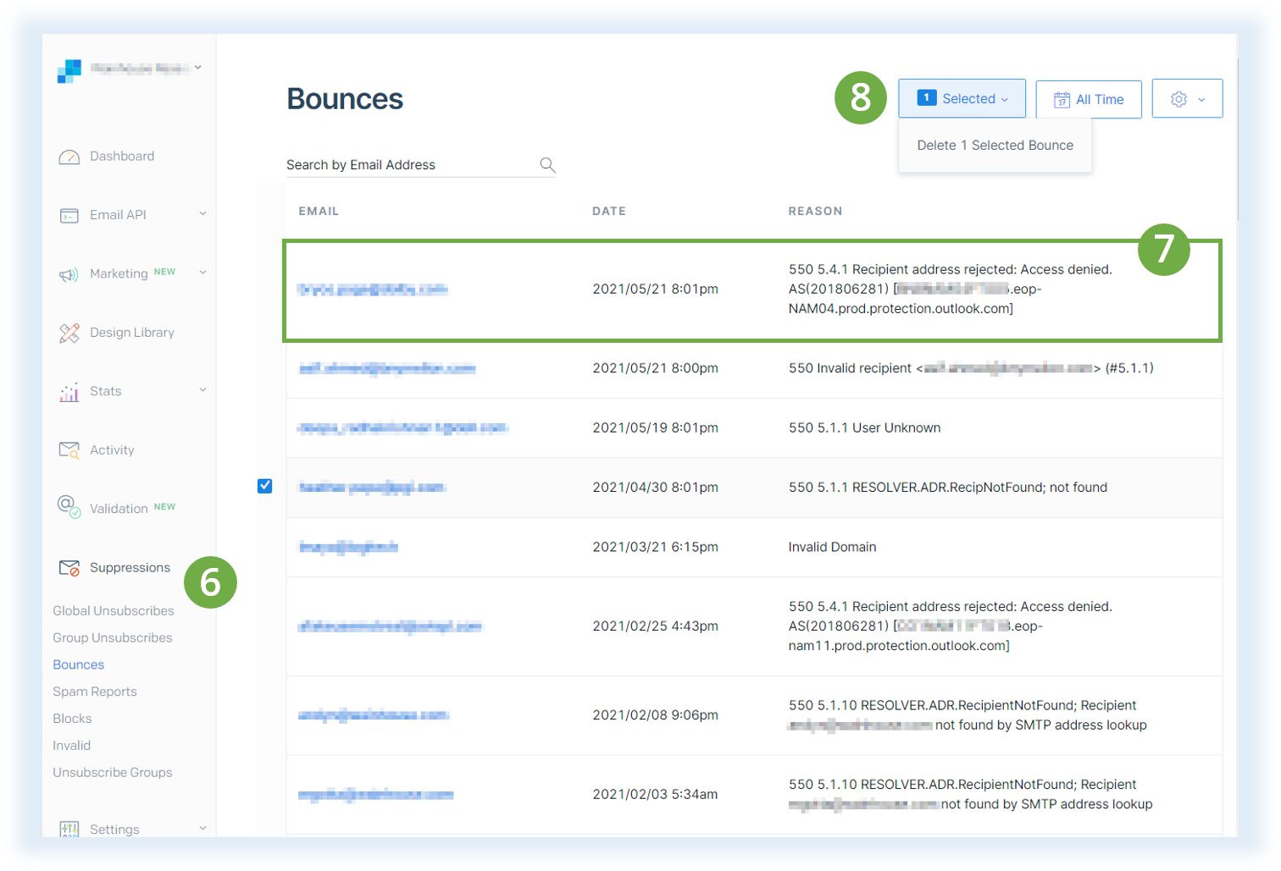The width and height of the screenshot is (1281, 871).
Task: Click inside the Search by Email Address field
Action: point(398,164)
